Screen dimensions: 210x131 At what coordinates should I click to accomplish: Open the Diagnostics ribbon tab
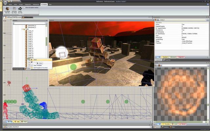pos(28,4)
